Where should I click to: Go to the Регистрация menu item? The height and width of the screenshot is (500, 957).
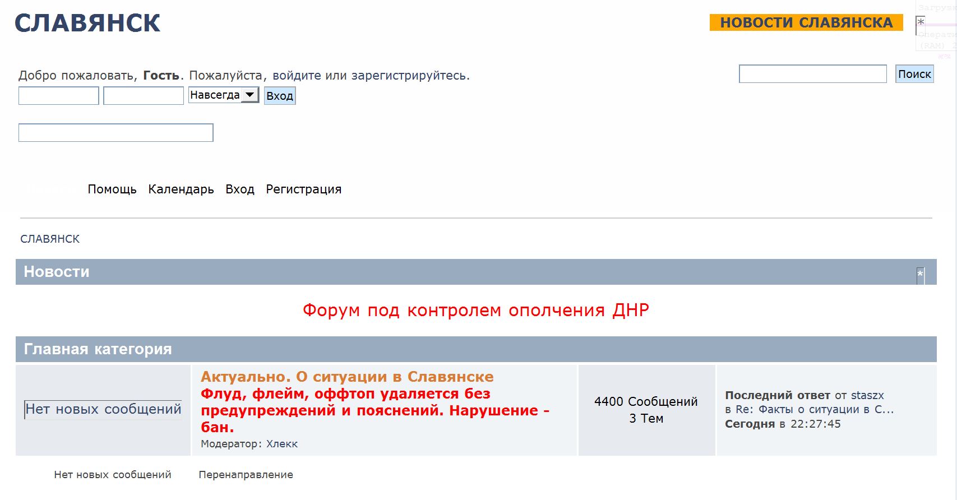pyautogui.click(x=303, y=189)
